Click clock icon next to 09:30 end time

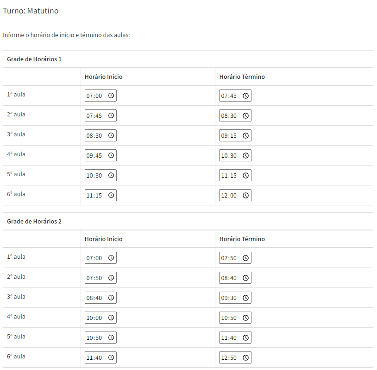[245, 298]
